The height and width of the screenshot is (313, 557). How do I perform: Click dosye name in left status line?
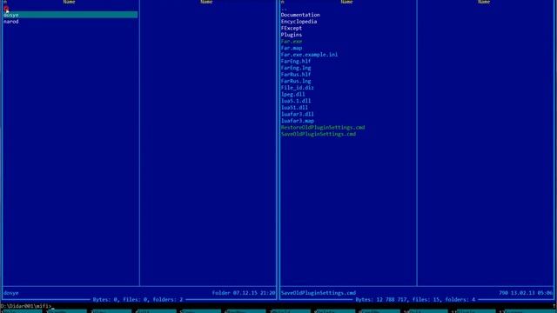click(11, 293)
